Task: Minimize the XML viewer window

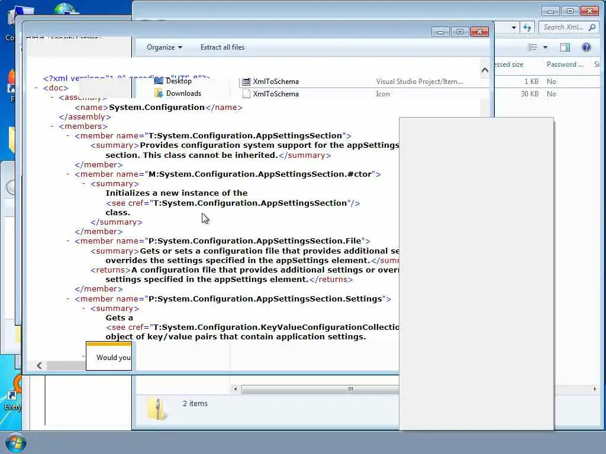Action: pyautogui.click(x=440, y=32)
